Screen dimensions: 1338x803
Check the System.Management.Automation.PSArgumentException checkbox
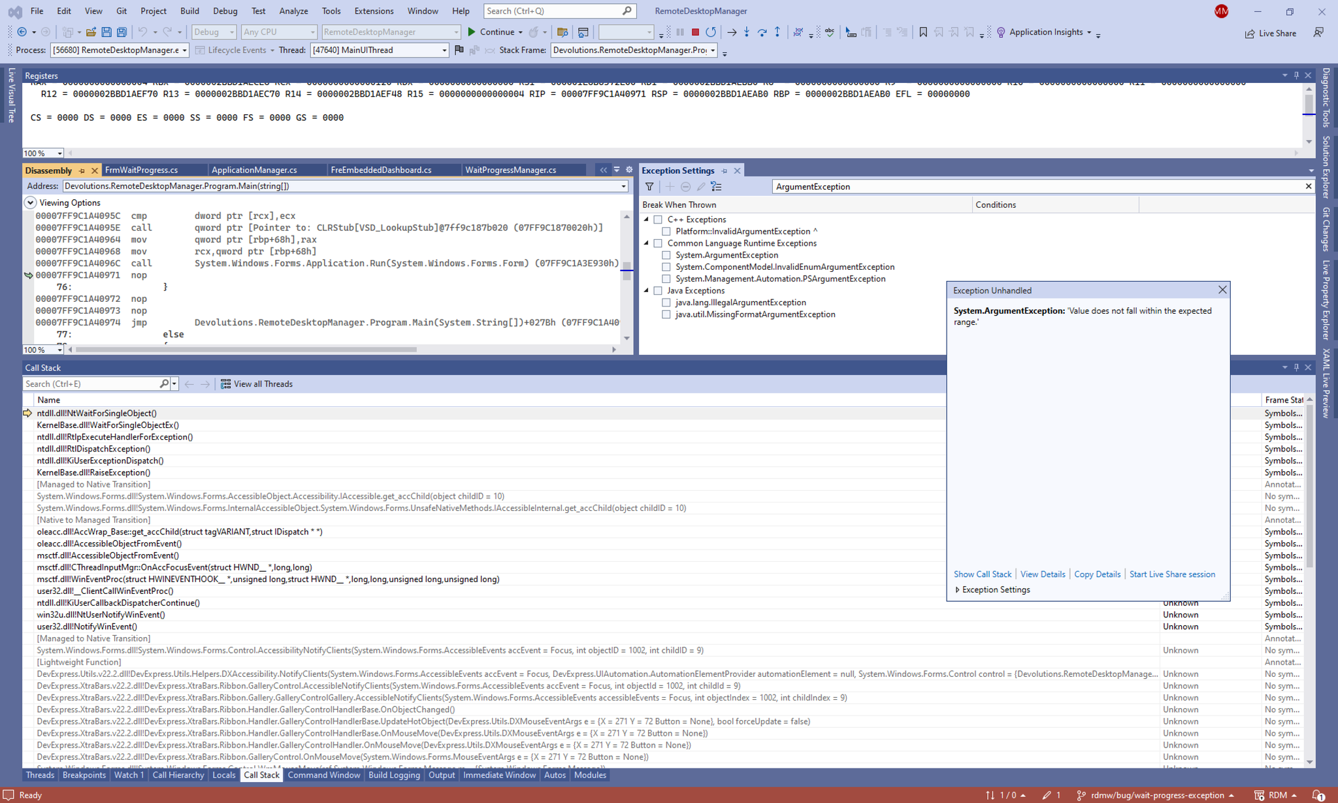(x=666, y=278)
